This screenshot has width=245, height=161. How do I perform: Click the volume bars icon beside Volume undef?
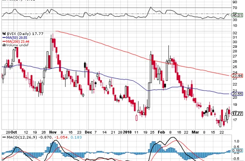[x=4, y=45]
